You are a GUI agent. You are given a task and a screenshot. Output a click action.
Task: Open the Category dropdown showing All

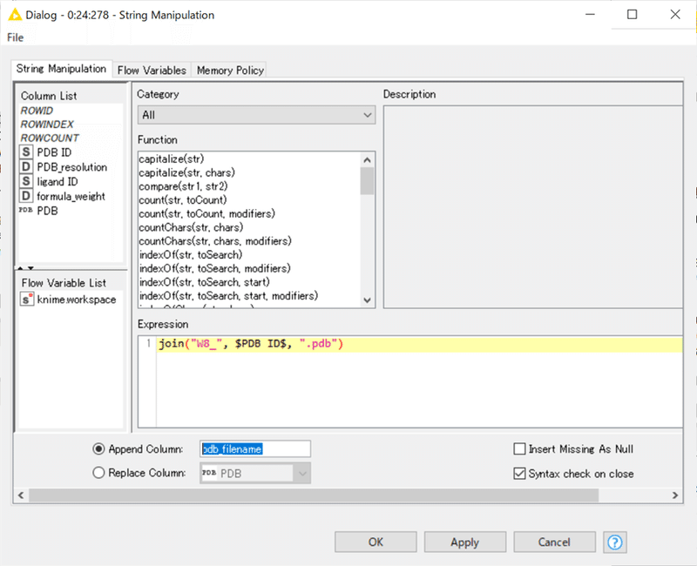tap(256, 115)
